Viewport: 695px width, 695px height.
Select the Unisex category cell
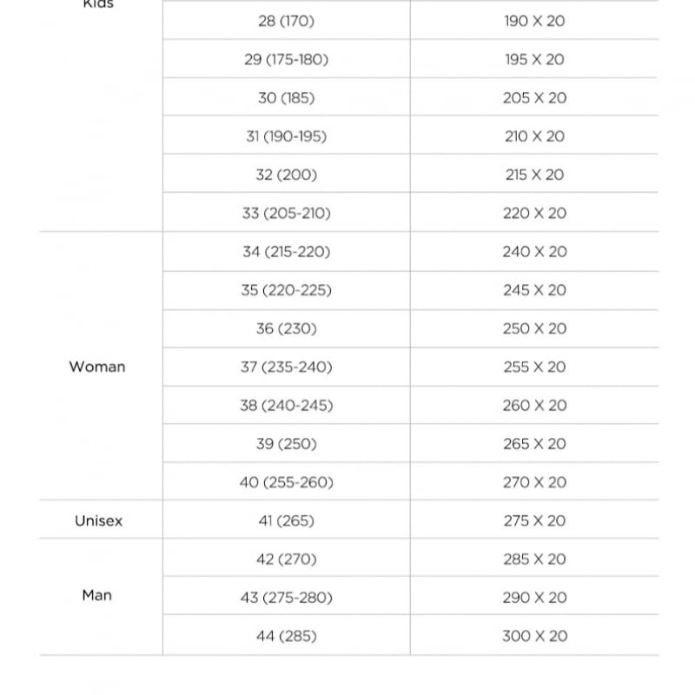pyautogui.click(x=98, y=521)
